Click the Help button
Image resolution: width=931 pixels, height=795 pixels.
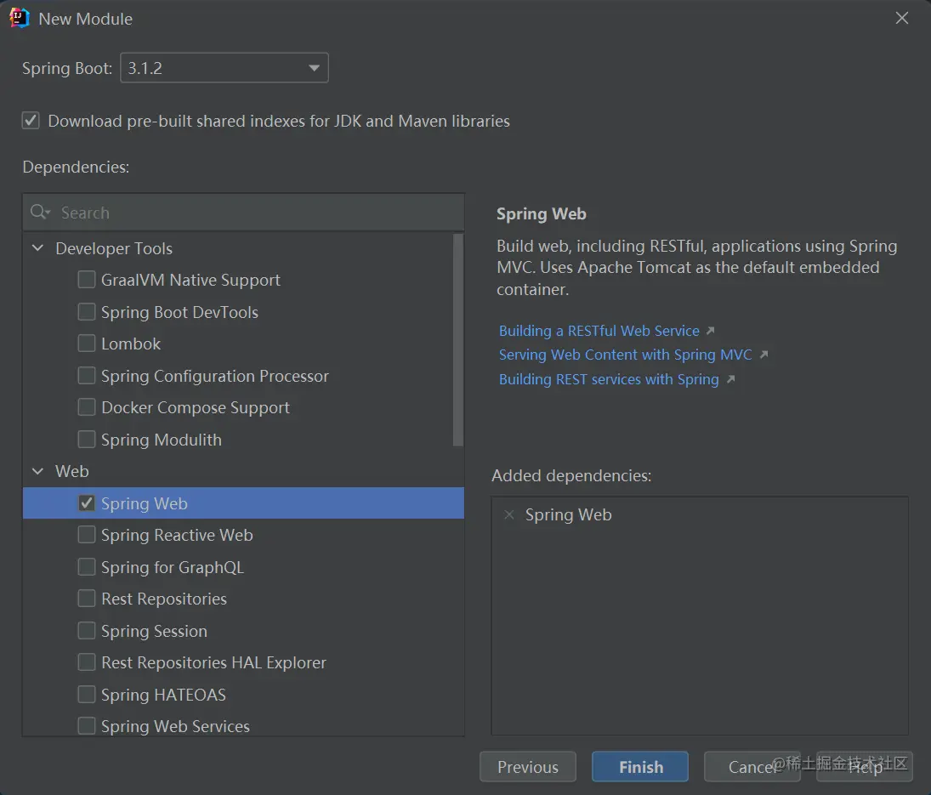[x=865, y=766]
